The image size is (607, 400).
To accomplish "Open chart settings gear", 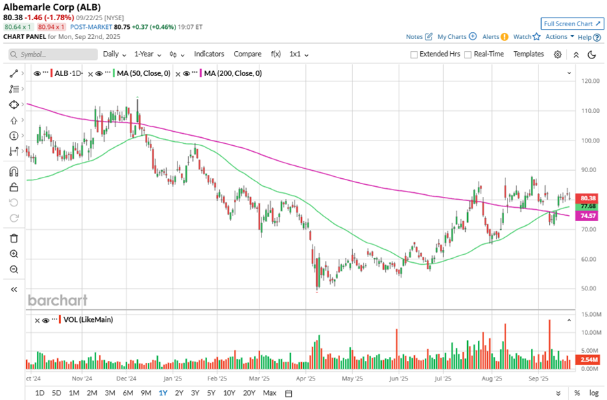I will point(557,54).
